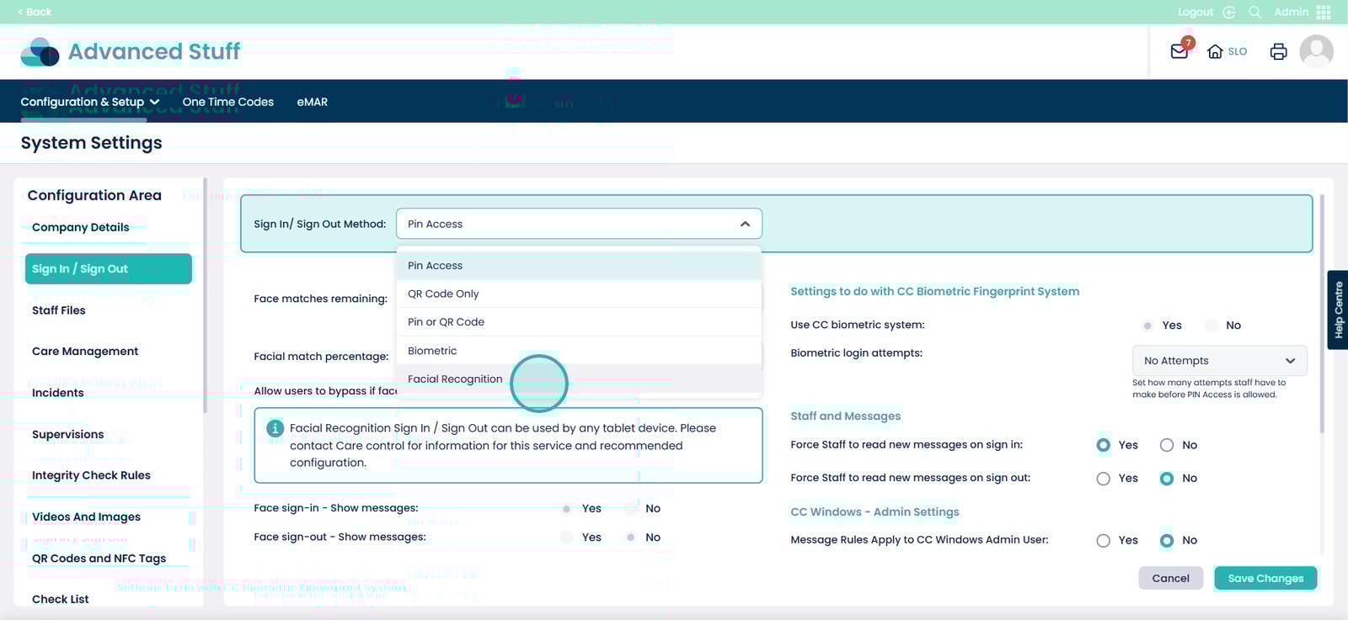Image resolution: width=1348 pixels, height=620 pixels.
Task: Open the Admin apps grid icon
Action: 1324,12
